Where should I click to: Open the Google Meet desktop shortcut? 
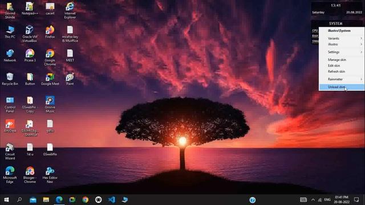[50, 79]
